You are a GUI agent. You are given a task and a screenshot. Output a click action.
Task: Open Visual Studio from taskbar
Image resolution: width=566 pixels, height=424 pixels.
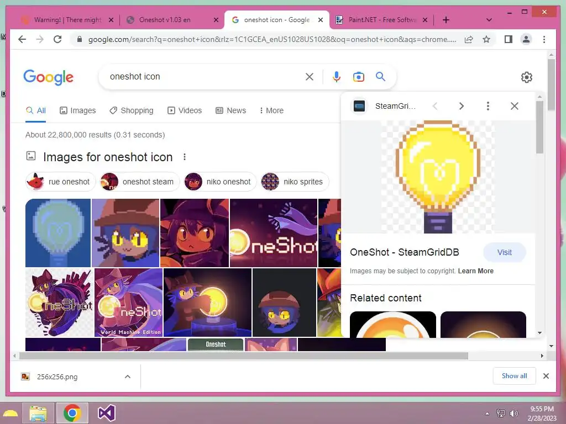[x=107, y=413]
